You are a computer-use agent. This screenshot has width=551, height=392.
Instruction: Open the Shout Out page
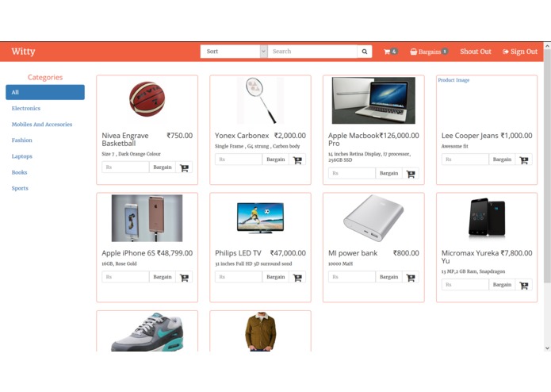pos(476,52)
